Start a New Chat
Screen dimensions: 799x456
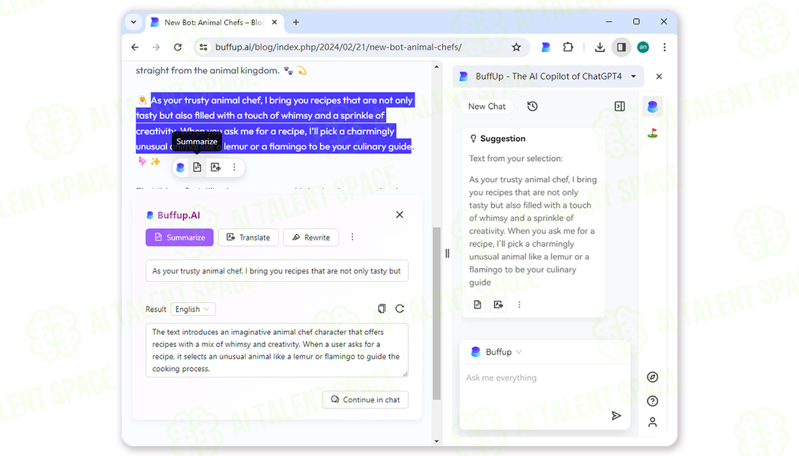click(487, 107)
